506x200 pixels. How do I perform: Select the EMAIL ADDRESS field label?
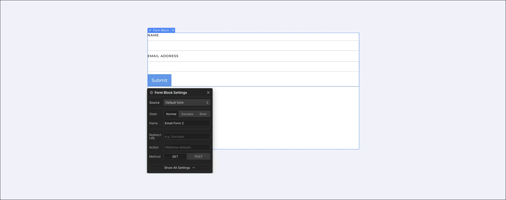coord(163,56)
